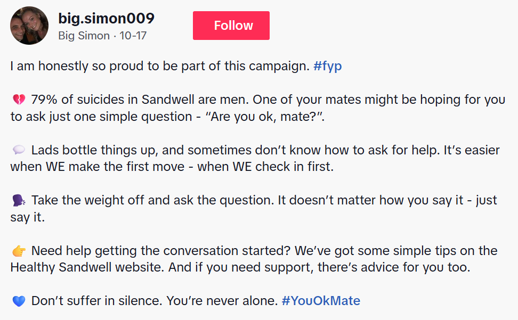
Task: Click the broken heart emoji
Action: pos(18,100)
